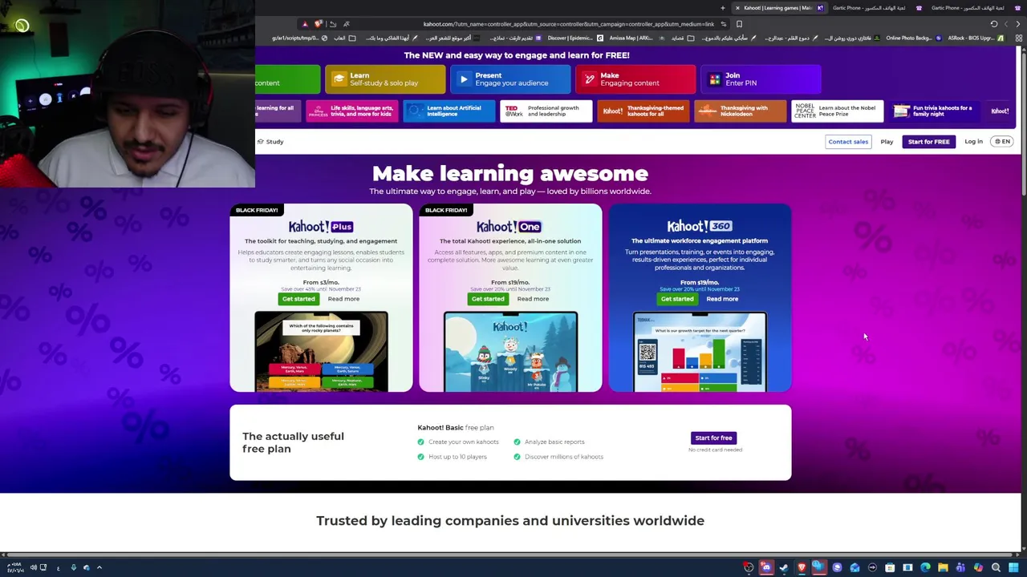Open the Discord taskbar icon
Viewport: 1027px width, 577px height.
[766, 567]
